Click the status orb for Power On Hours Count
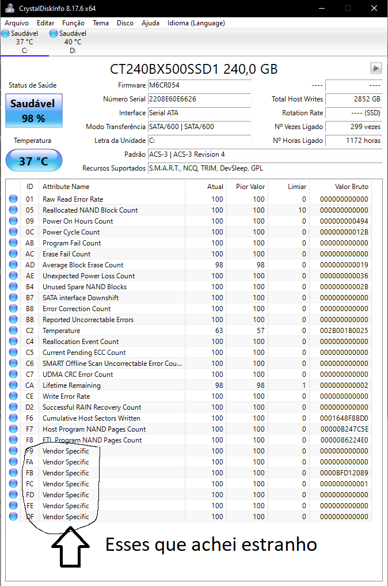 click(13, 221)
